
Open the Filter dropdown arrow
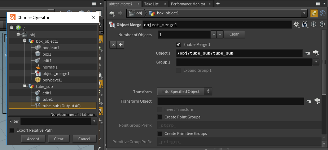94,121
